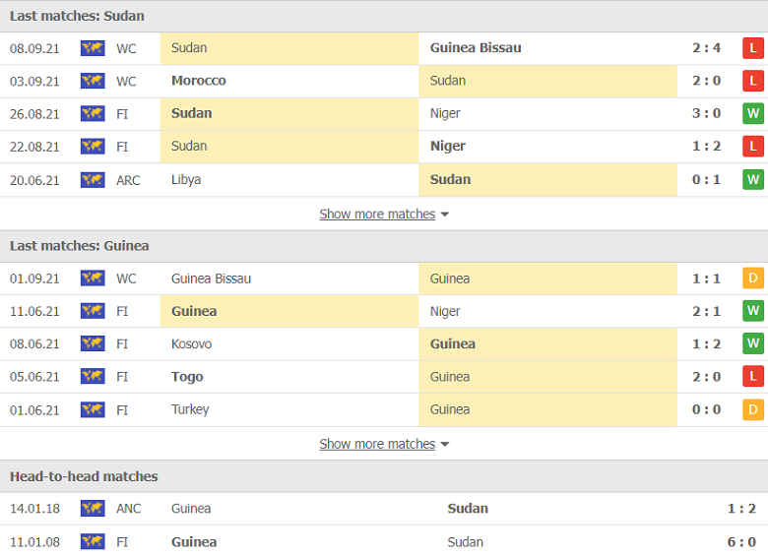Viewport: 768px width, 556px height.
Task: Click Head-to-head matches section header
Action: (x=84, y=476)
